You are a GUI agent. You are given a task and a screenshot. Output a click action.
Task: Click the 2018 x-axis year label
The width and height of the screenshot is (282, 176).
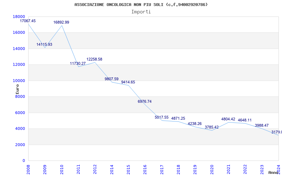pyautogui.click(x=179, y=169)
